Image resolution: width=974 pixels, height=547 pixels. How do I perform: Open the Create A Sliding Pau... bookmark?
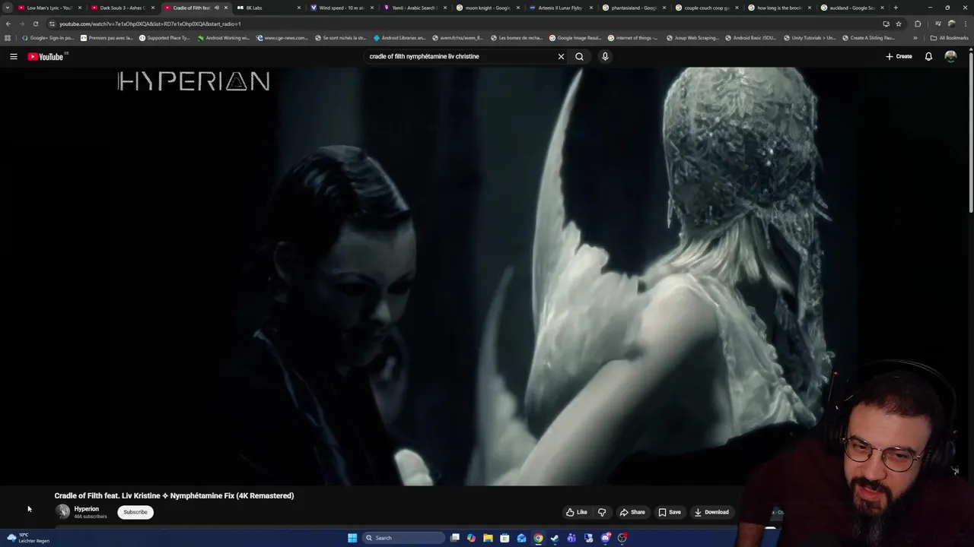(868, 37)
